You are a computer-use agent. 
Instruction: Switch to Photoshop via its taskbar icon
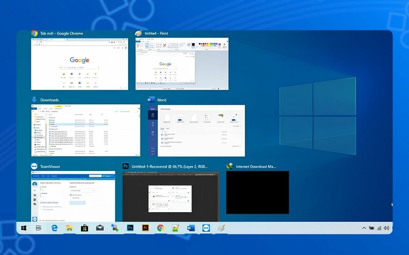[130, 228]
